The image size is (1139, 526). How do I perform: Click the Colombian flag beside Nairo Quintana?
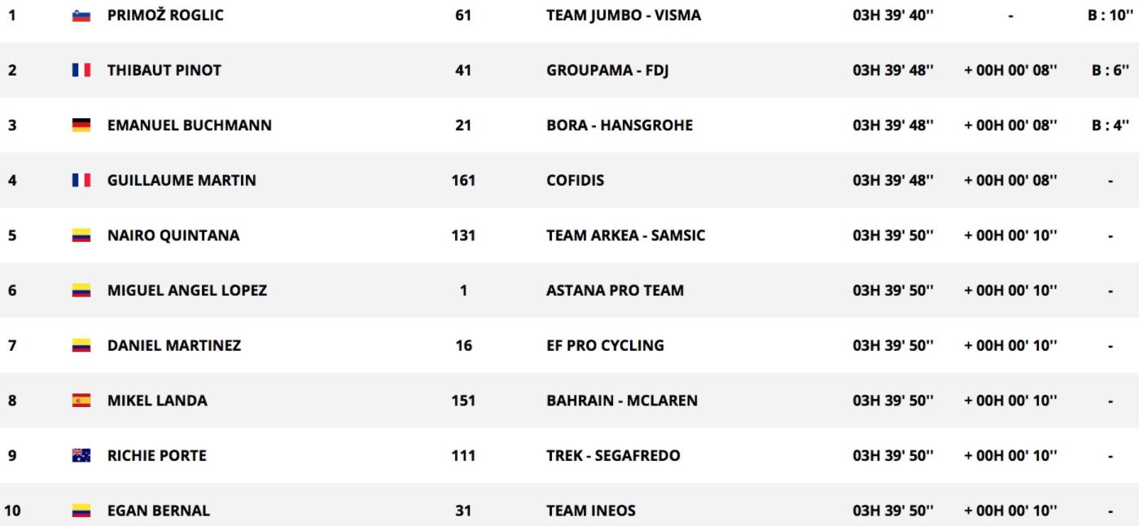(x=81, y=235)
